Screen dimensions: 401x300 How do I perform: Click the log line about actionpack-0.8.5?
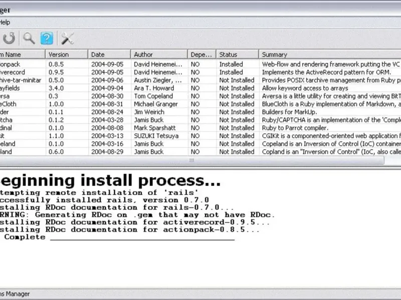pos(130,229)
